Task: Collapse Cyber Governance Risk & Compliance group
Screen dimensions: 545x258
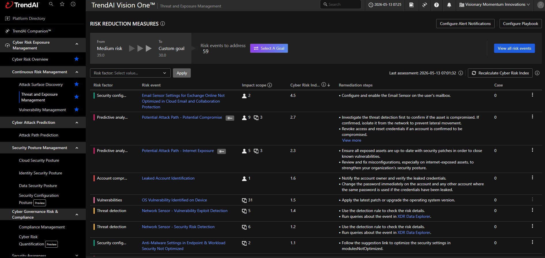Action: [x=77, y=214]
